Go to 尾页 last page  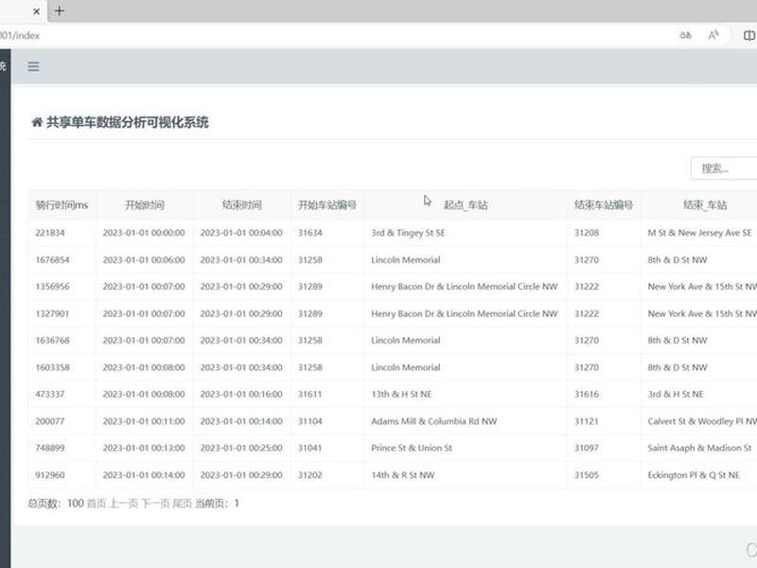[182, 504]
